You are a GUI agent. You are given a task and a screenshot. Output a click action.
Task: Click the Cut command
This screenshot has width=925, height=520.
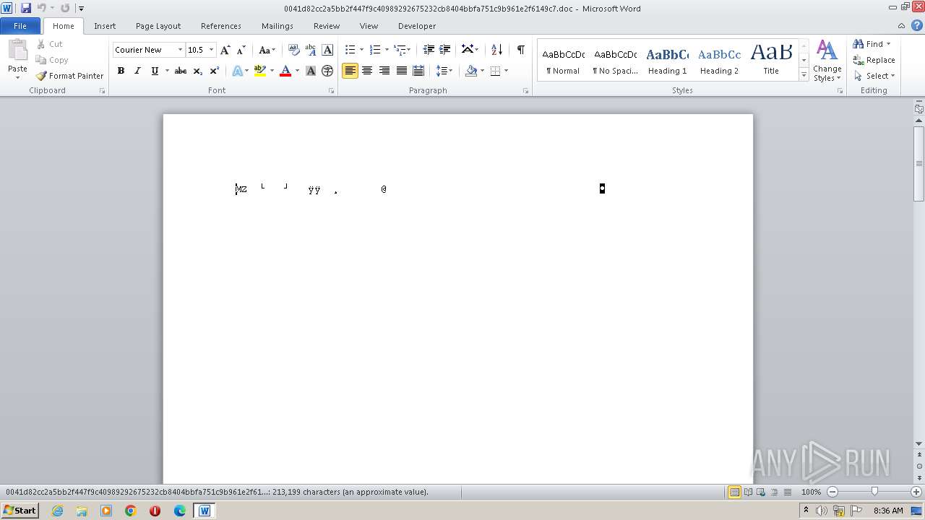[x=50, y=44]
